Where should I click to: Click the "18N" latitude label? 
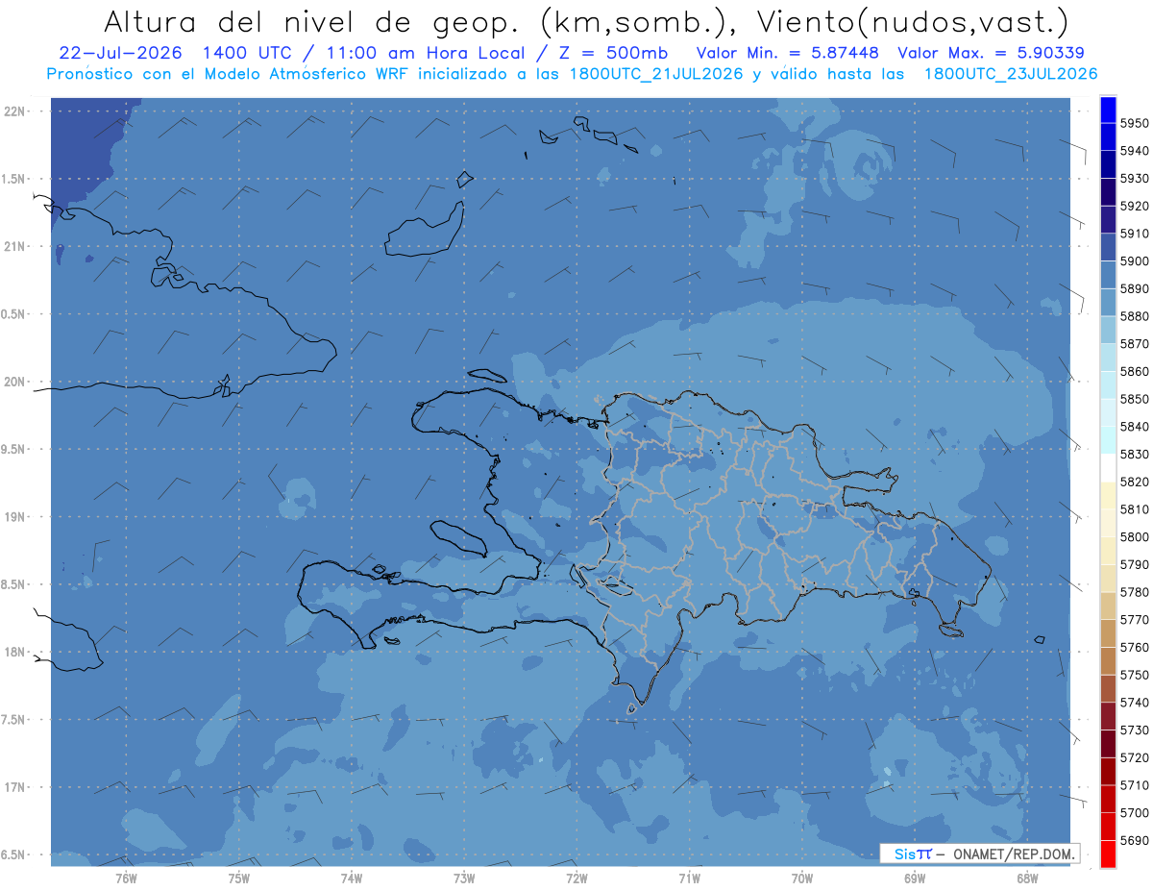pos(15,652)
